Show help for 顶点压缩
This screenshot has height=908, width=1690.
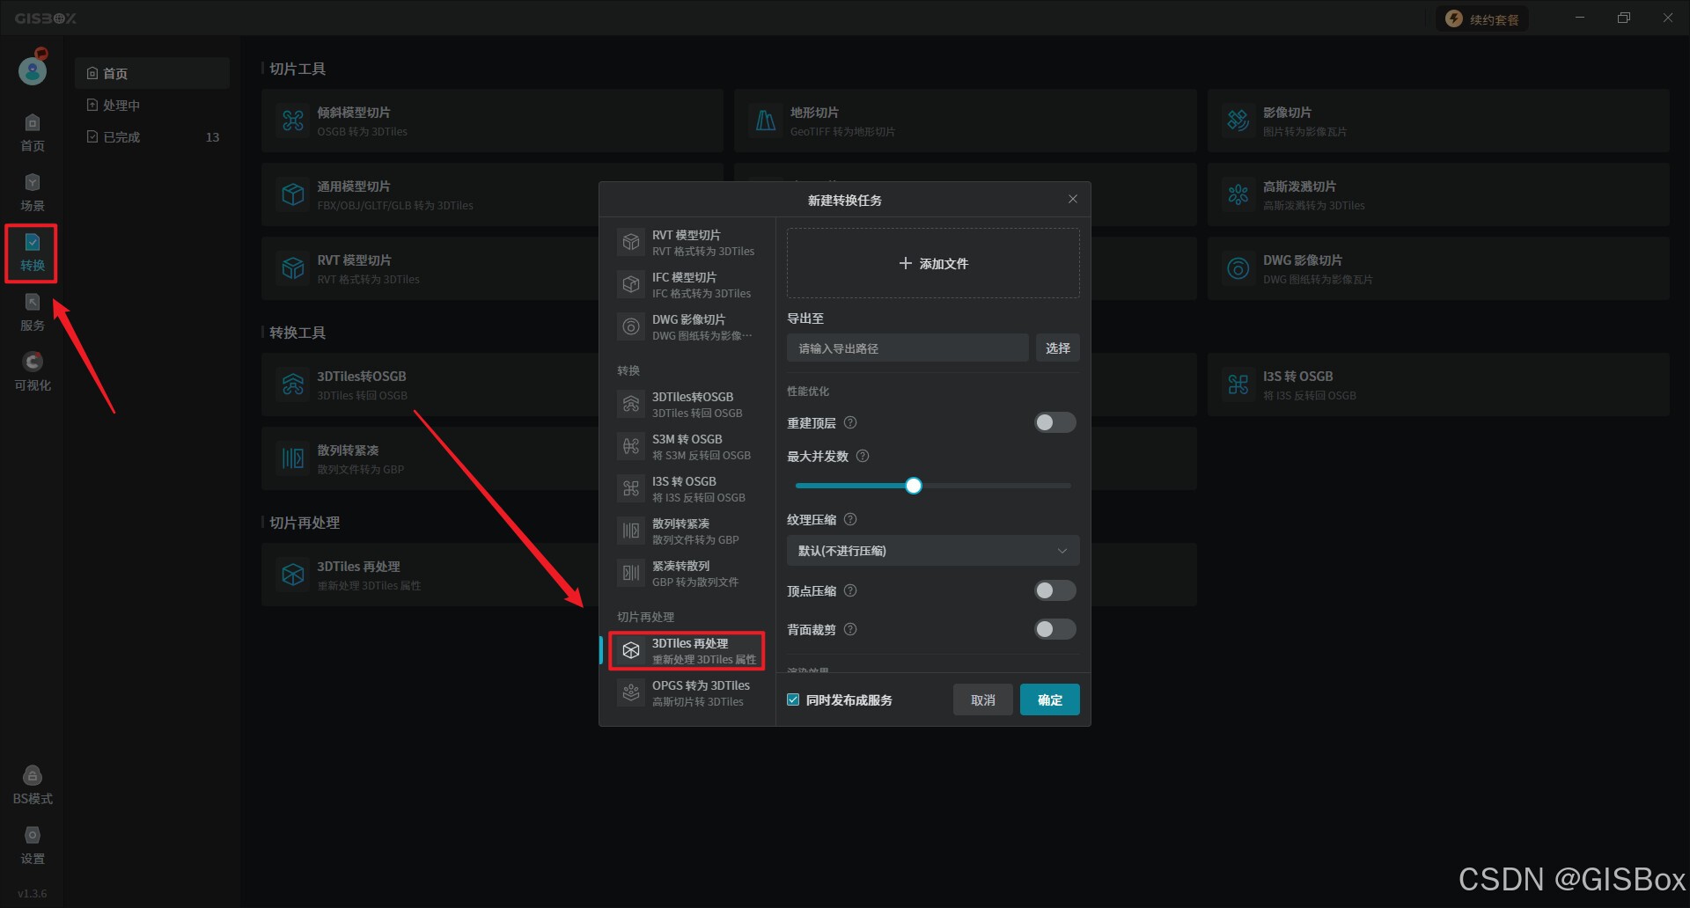(850, 590)
